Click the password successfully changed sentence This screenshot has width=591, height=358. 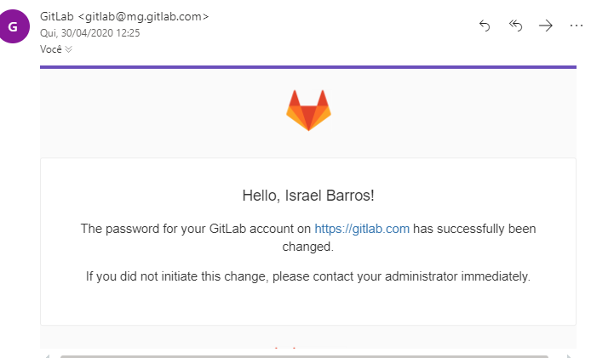tap(308, 237)
